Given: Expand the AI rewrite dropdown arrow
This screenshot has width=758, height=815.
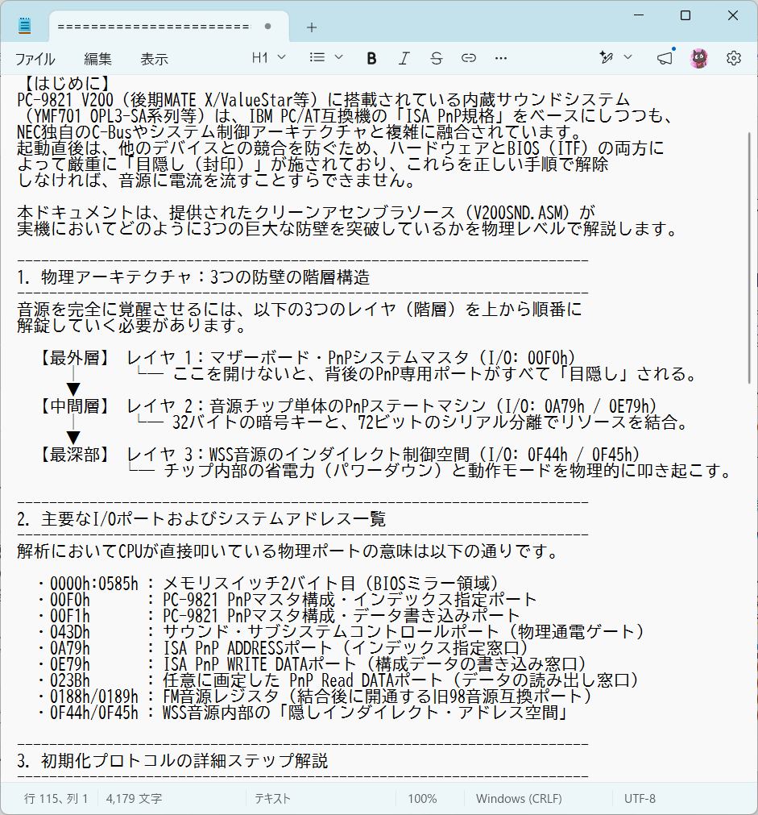Looking at the screenshot, I should pos(628,58).
